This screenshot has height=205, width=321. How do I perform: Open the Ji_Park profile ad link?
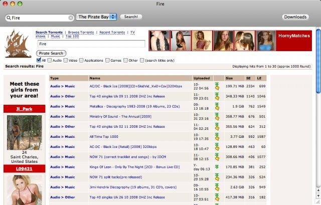(x=24, y=109)
